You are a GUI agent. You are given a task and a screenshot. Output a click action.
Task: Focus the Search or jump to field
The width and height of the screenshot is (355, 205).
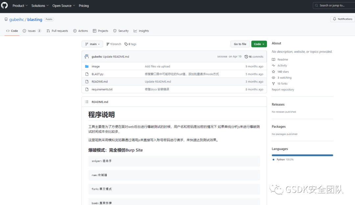pyautogui.click(x=334, y=6)
